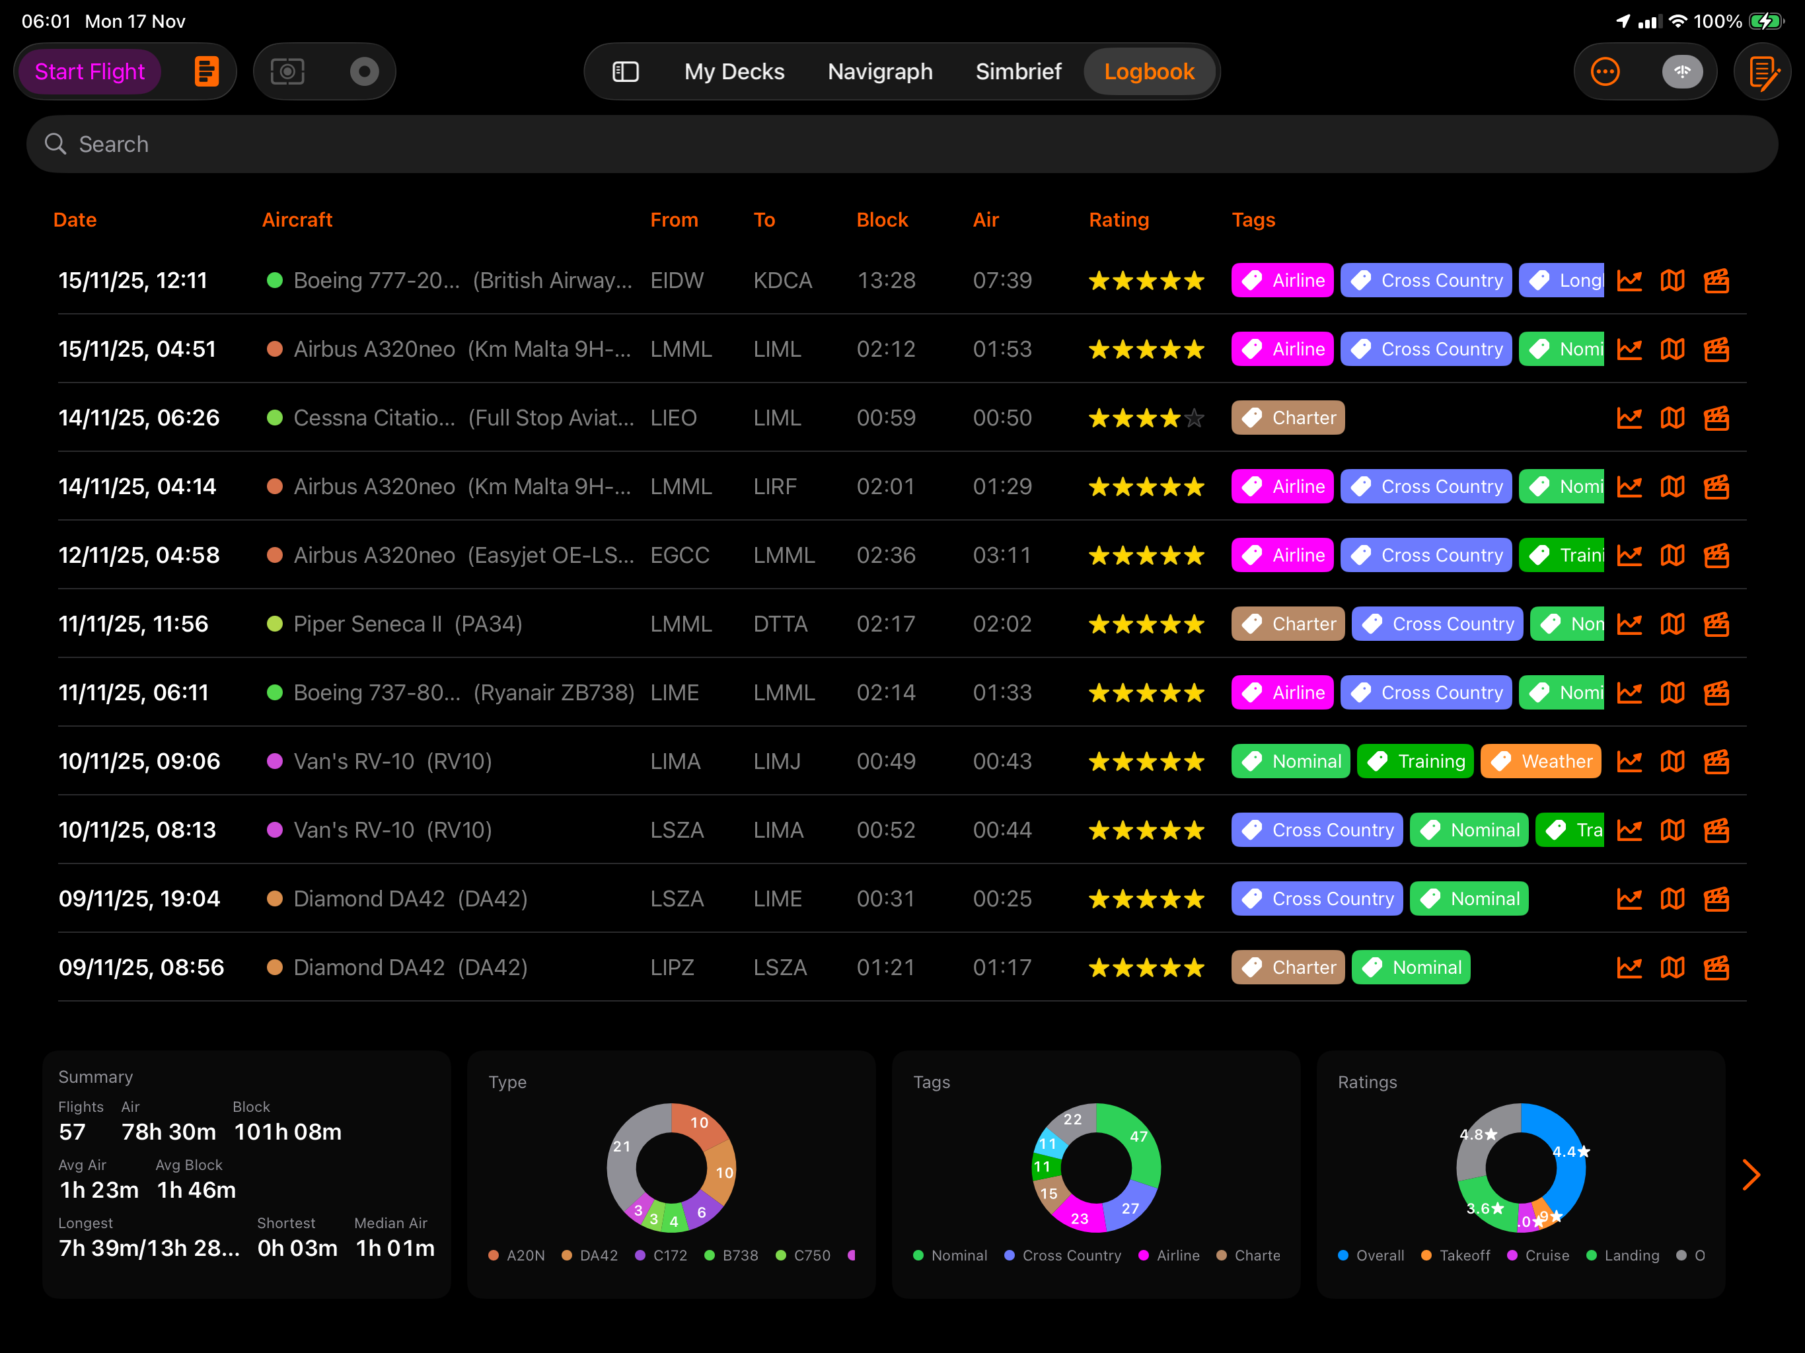This screenshot has height=1353, width=1805.
Task: Open chart icon for EIDW to KDCA flight
Action: click(x=1629, y=281)
